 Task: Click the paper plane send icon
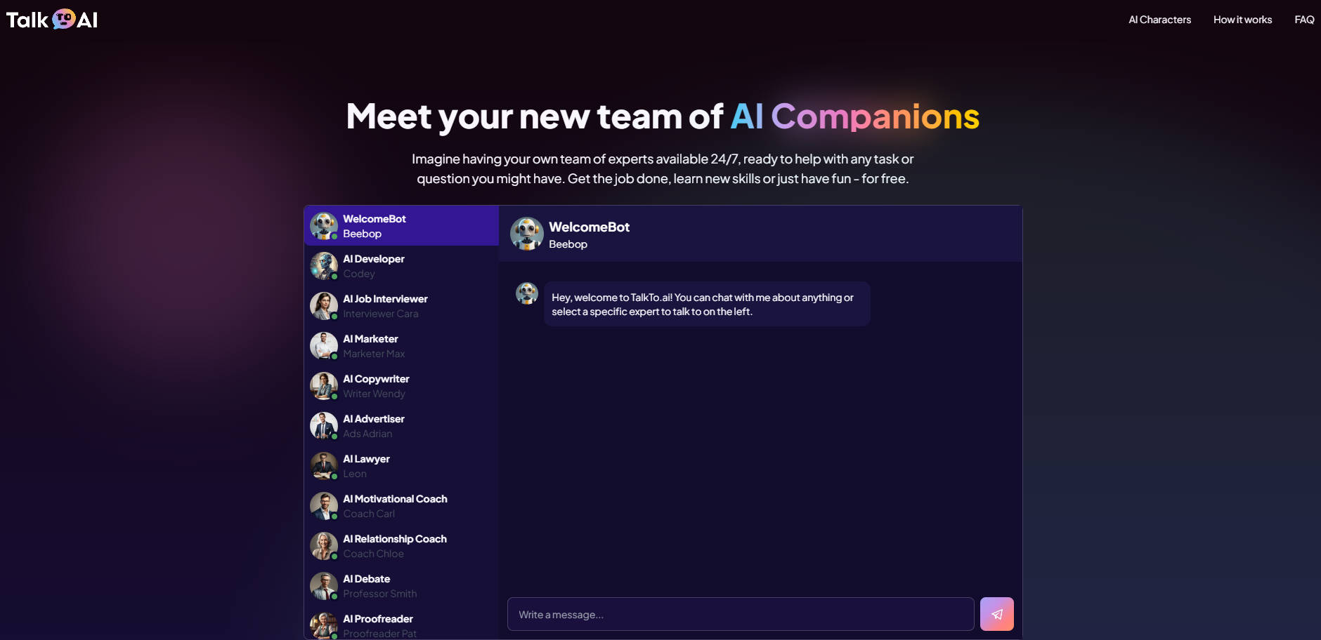(996, 613)
